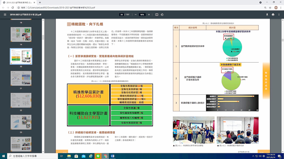The height and width of the screenshot is (159, 284).
Task: Zoom out with the minus button
Action: pyautogui.click(x=136, y=15)
